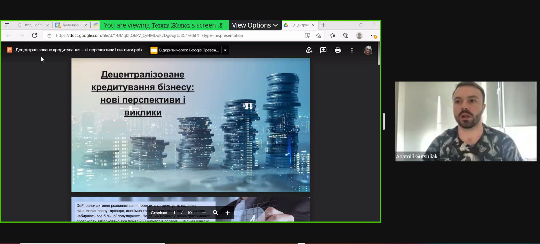Click the site info lock icon

coord(49,35)
